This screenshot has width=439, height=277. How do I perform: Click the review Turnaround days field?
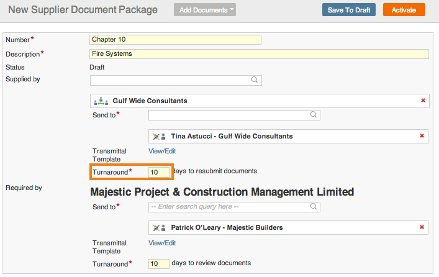(x=159, y=263)
